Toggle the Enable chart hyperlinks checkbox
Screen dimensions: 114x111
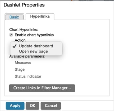(11, 35)
